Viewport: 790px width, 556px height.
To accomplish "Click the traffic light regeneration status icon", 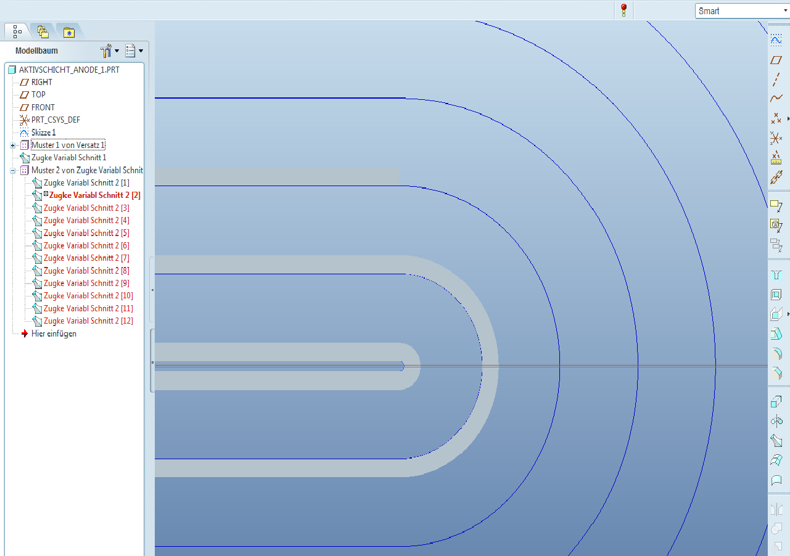I will pyautogui.click(x=623, y=10).
